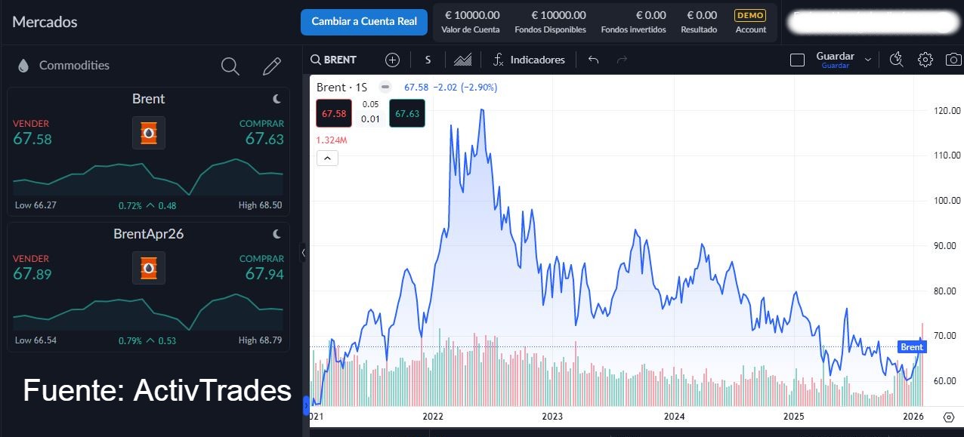
Task: Toggle Brent series visibility next to the chart title
Action: click(x=385, y=87)
